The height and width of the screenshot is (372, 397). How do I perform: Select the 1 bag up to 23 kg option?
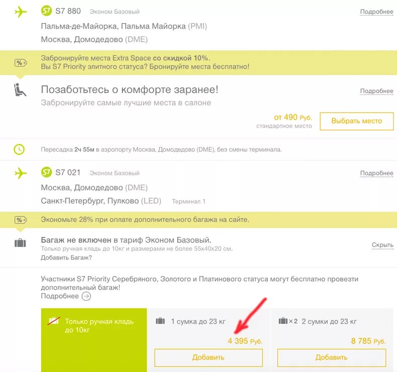(x=209, y=340)
